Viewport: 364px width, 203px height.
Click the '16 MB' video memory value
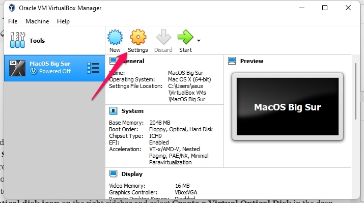182,186
